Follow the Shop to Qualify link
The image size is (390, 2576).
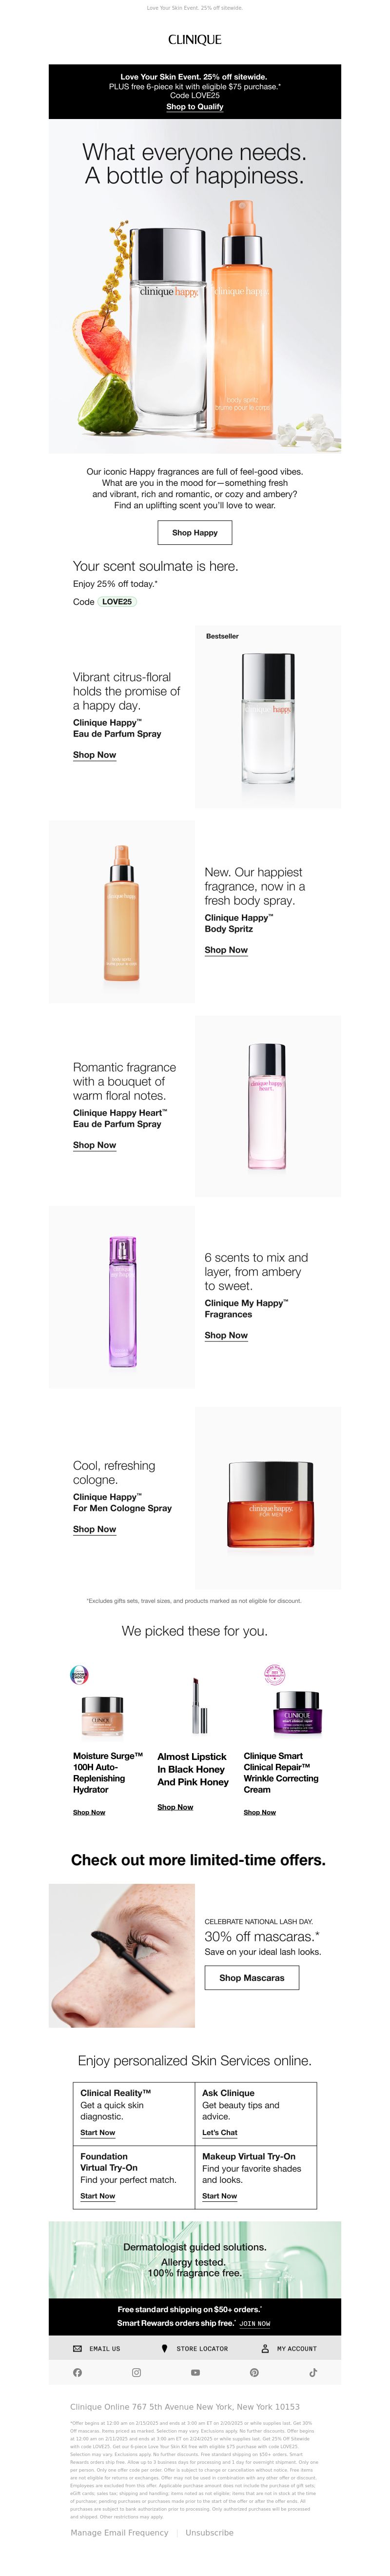coord(195,106)
